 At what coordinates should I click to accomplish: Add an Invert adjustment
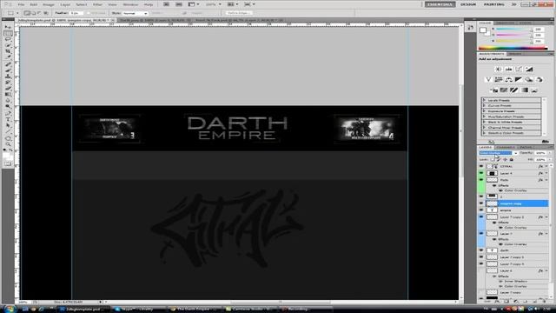tap(494, 90)
